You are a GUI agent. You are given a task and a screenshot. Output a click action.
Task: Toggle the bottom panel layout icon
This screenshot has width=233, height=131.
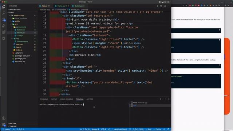(x=163, y=2)
